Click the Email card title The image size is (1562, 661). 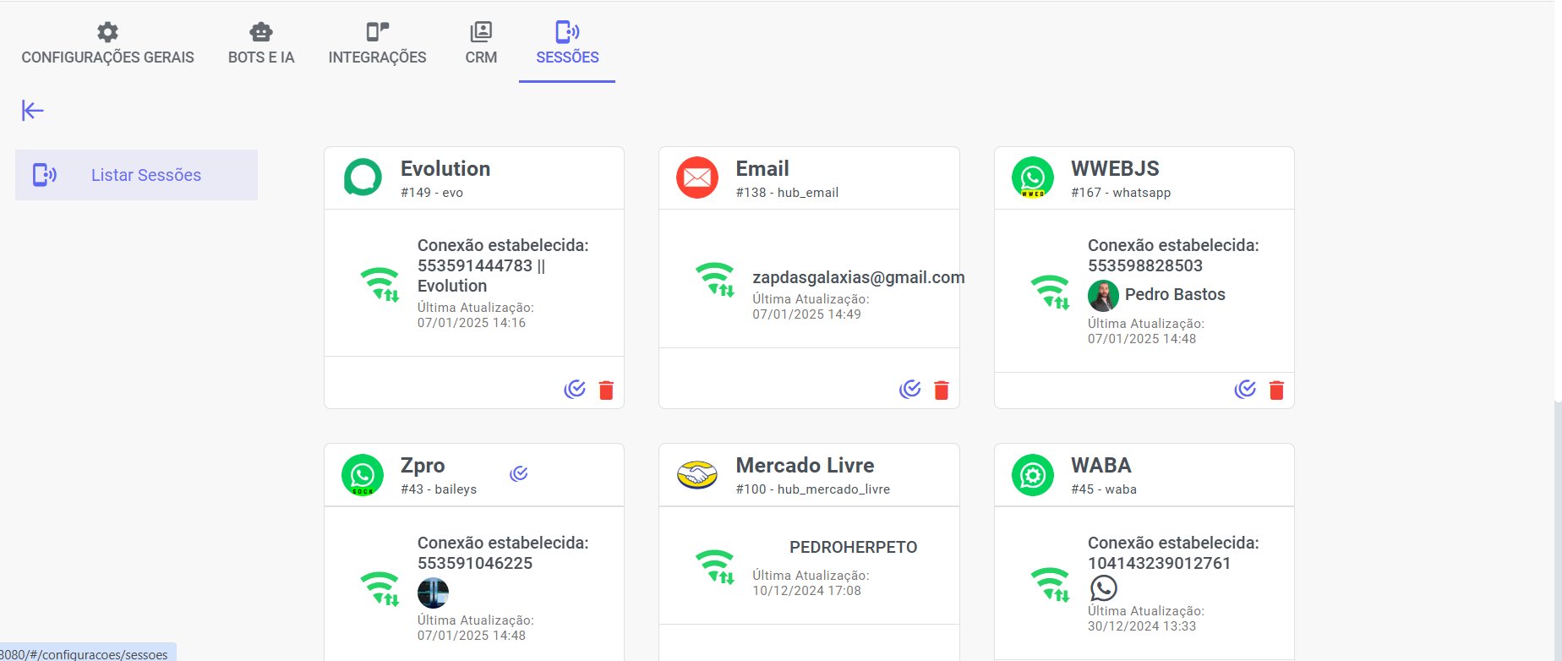[x=762, y=168]
